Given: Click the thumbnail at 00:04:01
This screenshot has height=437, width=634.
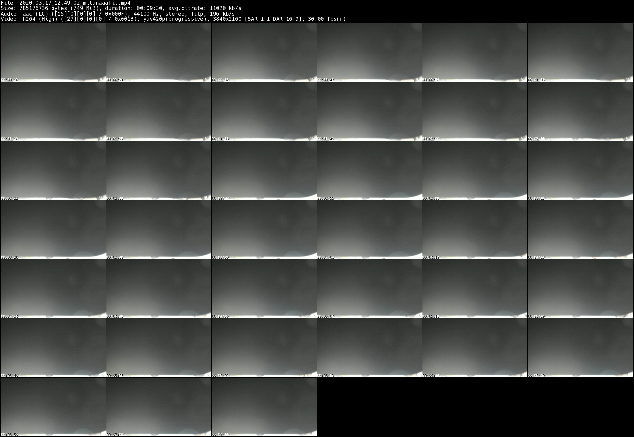Looking at the screenshot, I should click(369, 230).
